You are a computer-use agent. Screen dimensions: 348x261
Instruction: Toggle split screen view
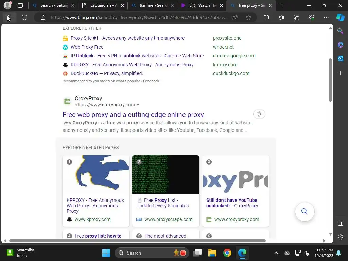(x=266, y=17)
